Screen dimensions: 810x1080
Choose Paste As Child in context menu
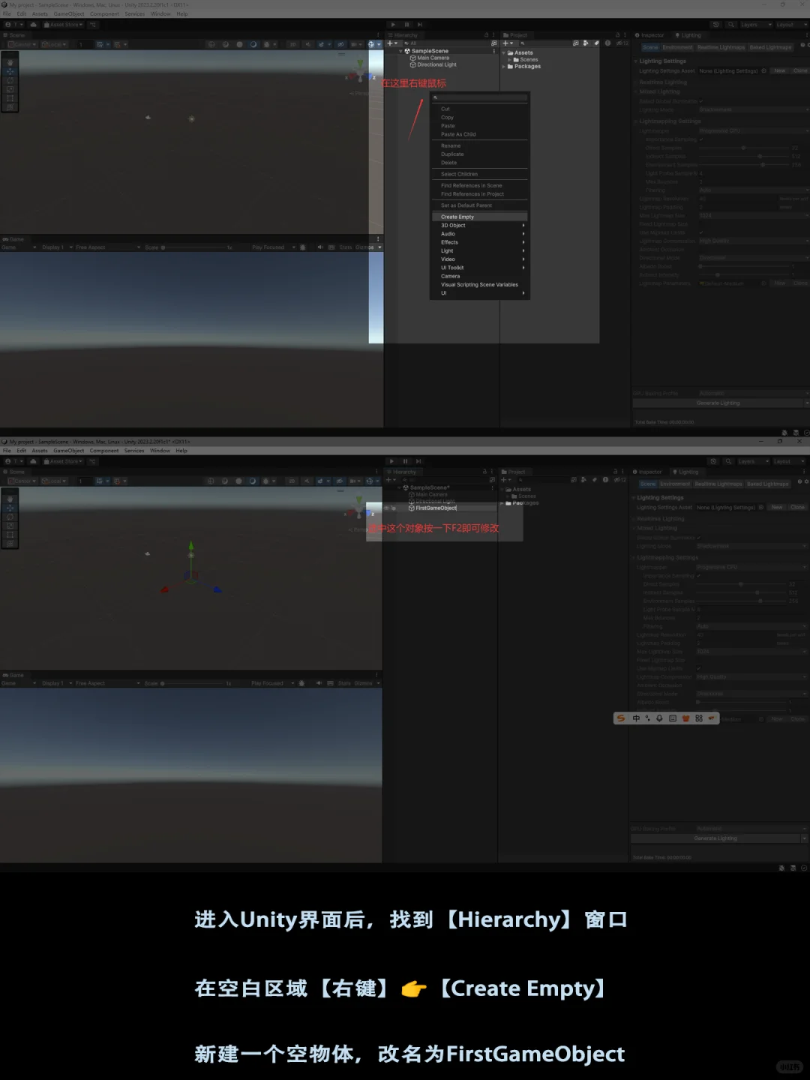[479, 134]
